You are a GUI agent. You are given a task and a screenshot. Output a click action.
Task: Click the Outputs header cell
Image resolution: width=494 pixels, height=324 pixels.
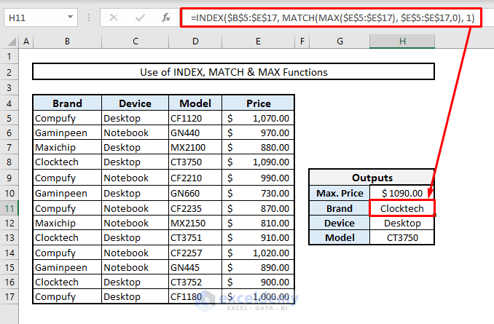[372, 178]
